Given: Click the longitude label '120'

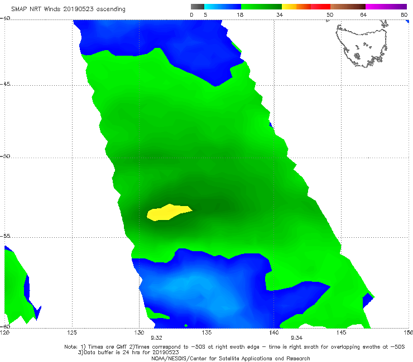Looking at the screenshot, I should (4, 332).
